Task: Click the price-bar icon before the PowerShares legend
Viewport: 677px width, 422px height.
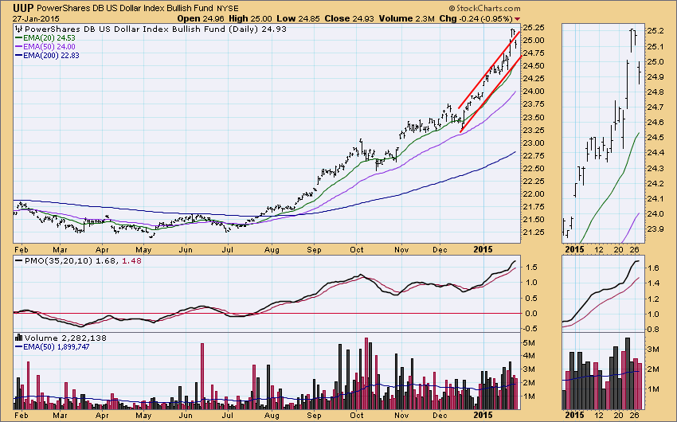Action: (18, 29)
